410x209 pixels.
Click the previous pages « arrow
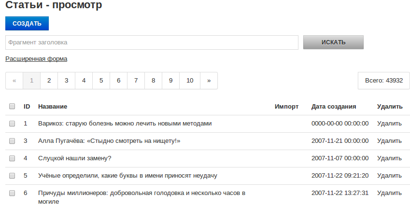point(14,81)
